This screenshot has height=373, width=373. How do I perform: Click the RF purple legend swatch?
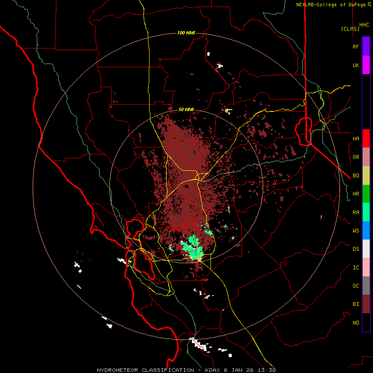[x=366, y=46]
